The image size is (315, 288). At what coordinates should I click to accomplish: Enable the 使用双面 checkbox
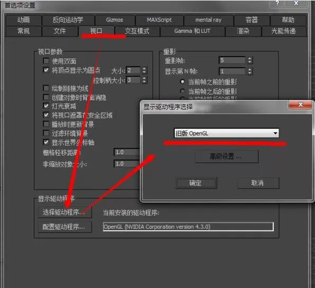[x=46, y=61]
